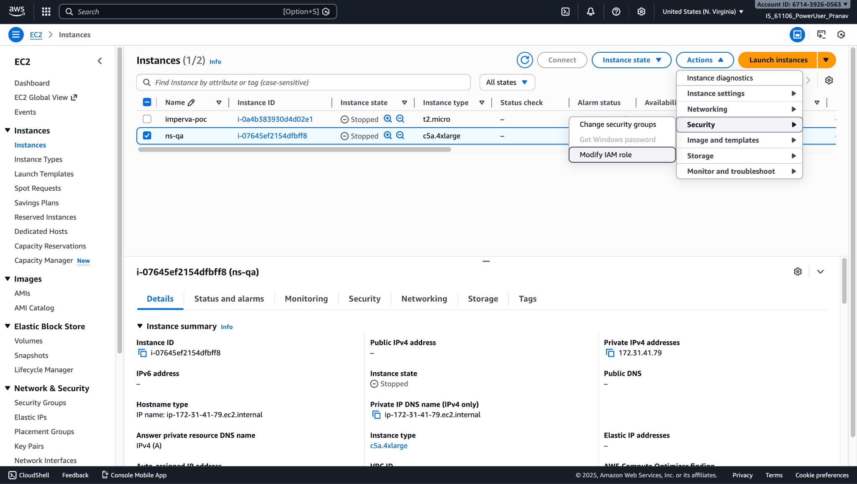
Task: Copy the Private IP DNS name
Action: 376,415
